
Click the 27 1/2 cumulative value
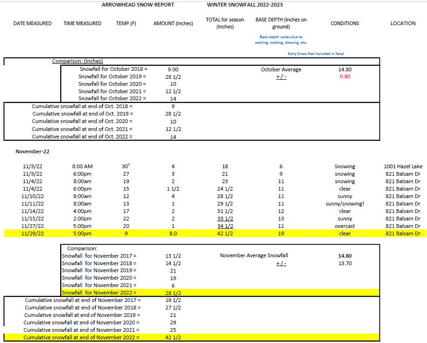pos(173,308)
